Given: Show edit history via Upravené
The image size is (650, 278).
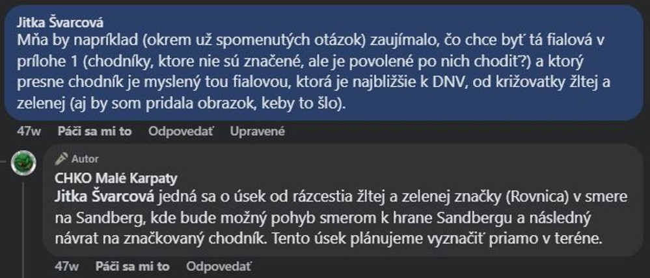Looking at the screenshot, I should (x=258, y=131).
